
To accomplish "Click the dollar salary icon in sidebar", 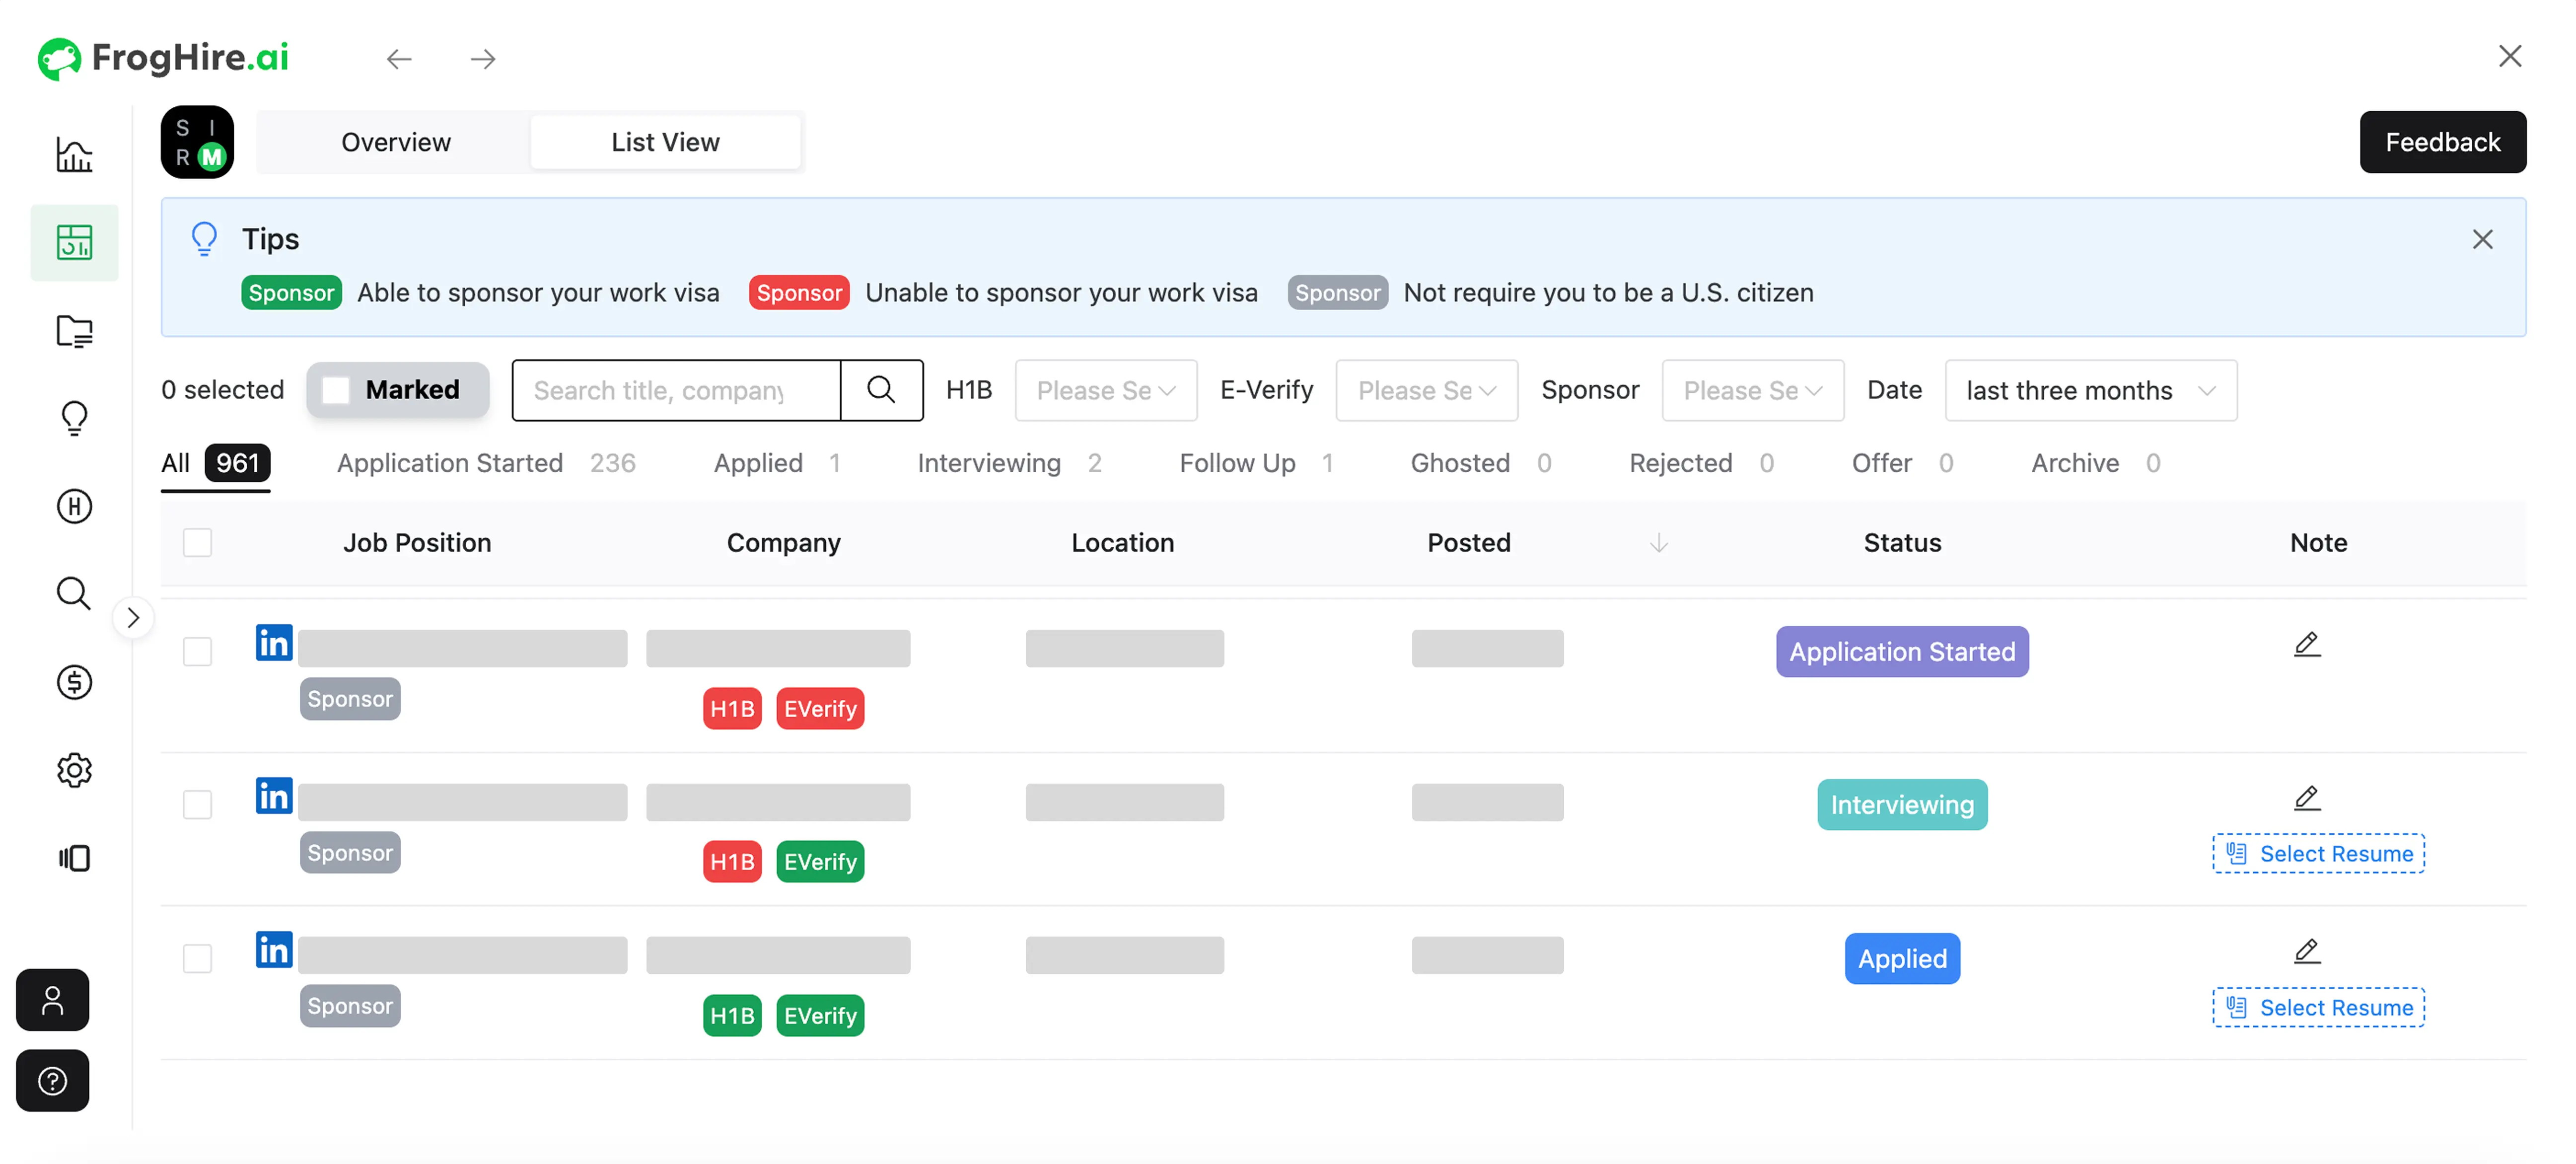I will click(x=74, y=682).
